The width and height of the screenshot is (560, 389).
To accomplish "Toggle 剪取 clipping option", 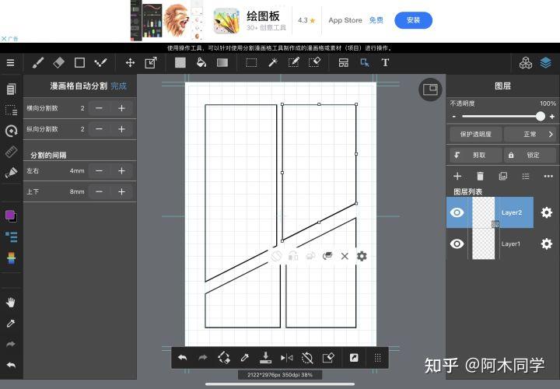I will [475, 155].
